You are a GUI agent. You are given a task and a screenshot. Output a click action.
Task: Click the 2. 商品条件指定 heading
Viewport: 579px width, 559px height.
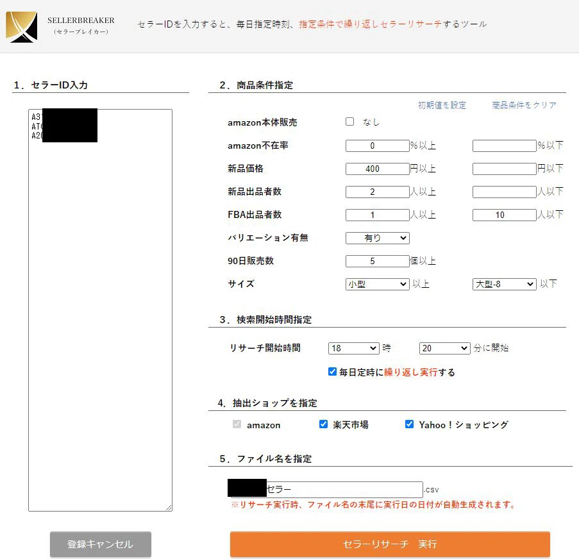click(256, 85)
